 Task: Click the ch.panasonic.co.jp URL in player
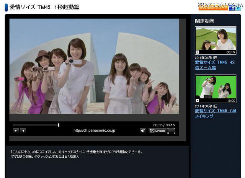[x=94, y=131]
